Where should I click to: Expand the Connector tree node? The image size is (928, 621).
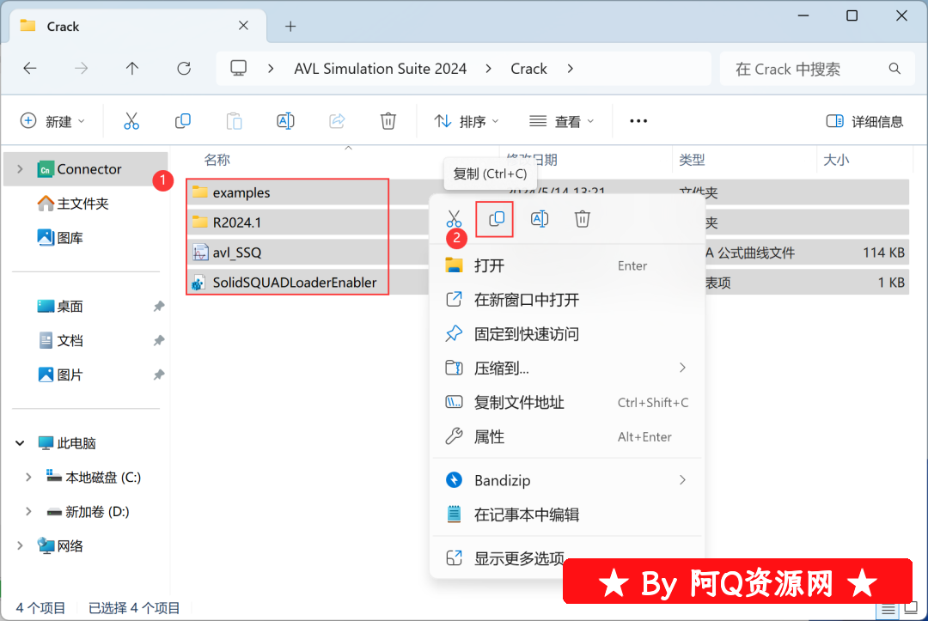(x=20, y=169)
